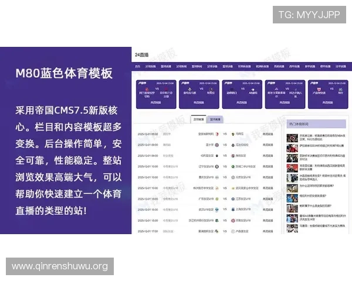352x281 pixels.
Task: Click the 河南女足U18 team crest icon
Action: coord(233,221)
